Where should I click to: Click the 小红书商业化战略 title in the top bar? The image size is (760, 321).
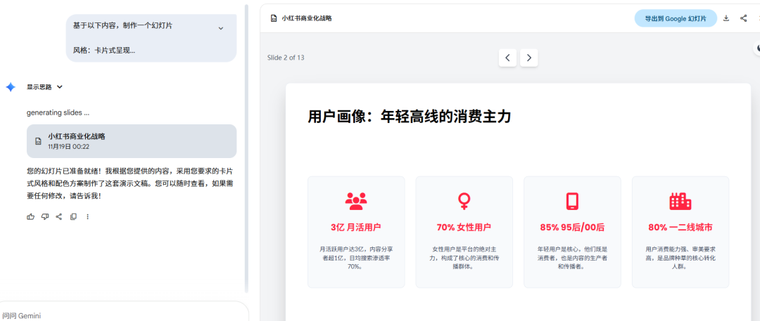tap(307, 18)
